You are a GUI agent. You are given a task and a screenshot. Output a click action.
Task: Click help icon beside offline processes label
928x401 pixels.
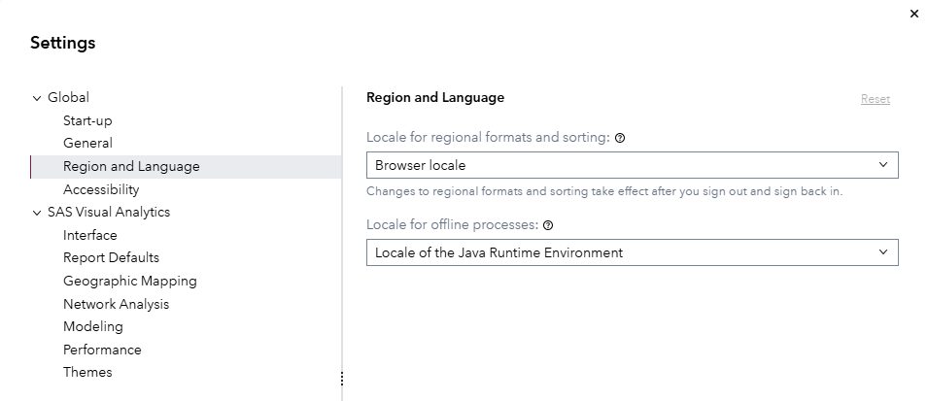[548, 225]
